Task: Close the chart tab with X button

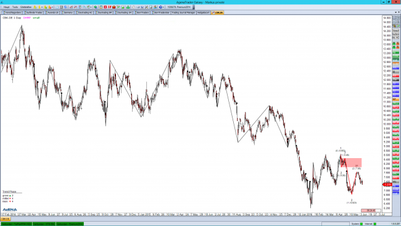Action: [399, 12]
